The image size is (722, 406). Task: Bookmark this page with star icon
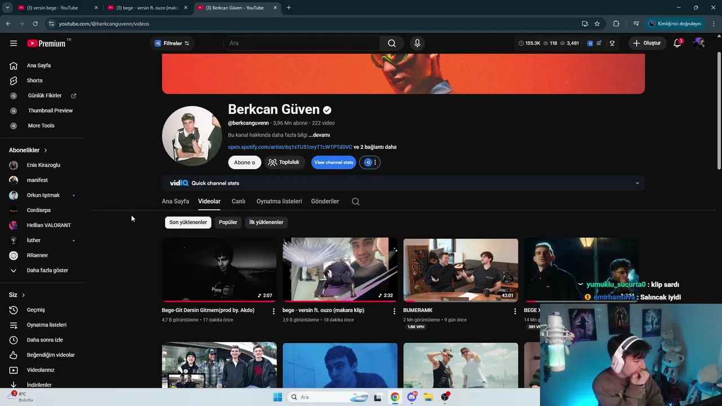click(x=597, y=24)
